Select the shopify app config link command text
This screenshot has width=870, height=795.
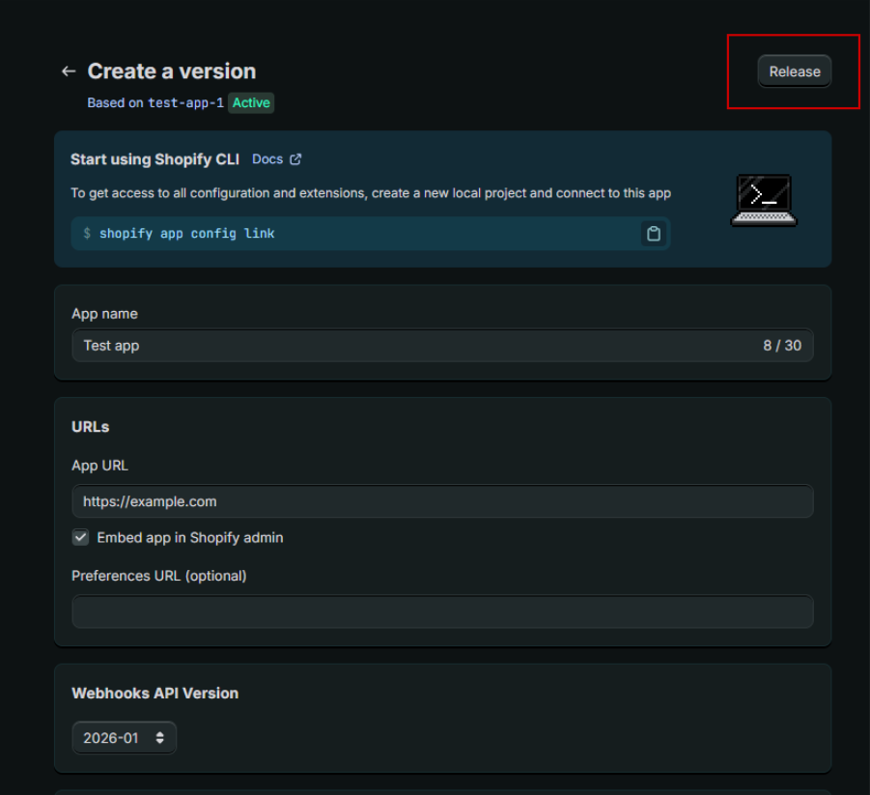[187, 233]
